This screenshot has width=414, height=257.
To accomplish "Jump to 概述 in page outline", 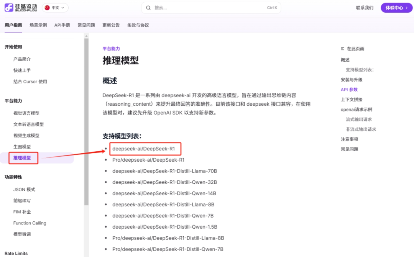I will (x=345, y=60).
